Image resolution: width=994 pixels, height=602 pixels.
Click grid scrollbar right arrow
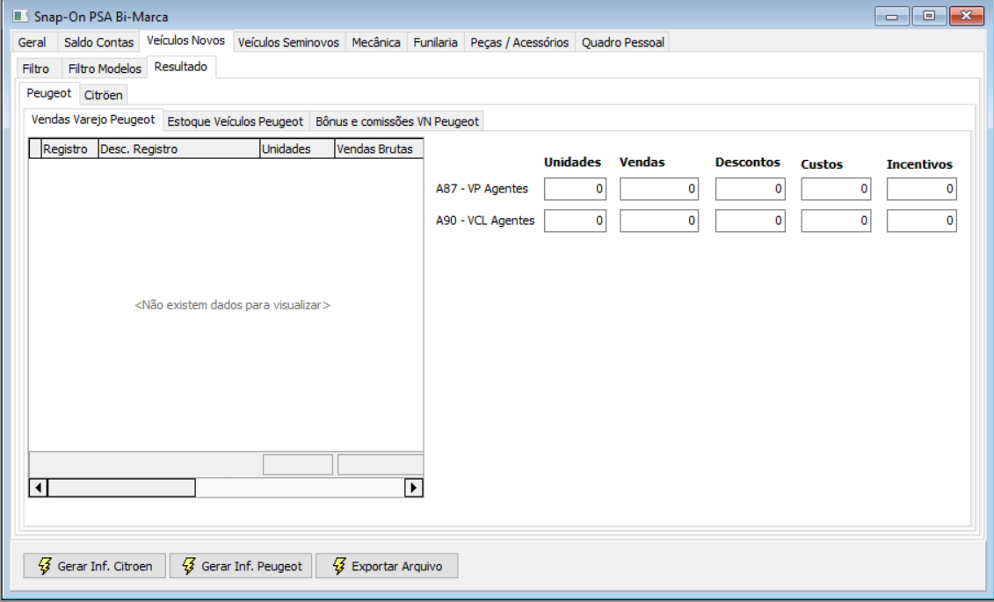click(413, 487)
